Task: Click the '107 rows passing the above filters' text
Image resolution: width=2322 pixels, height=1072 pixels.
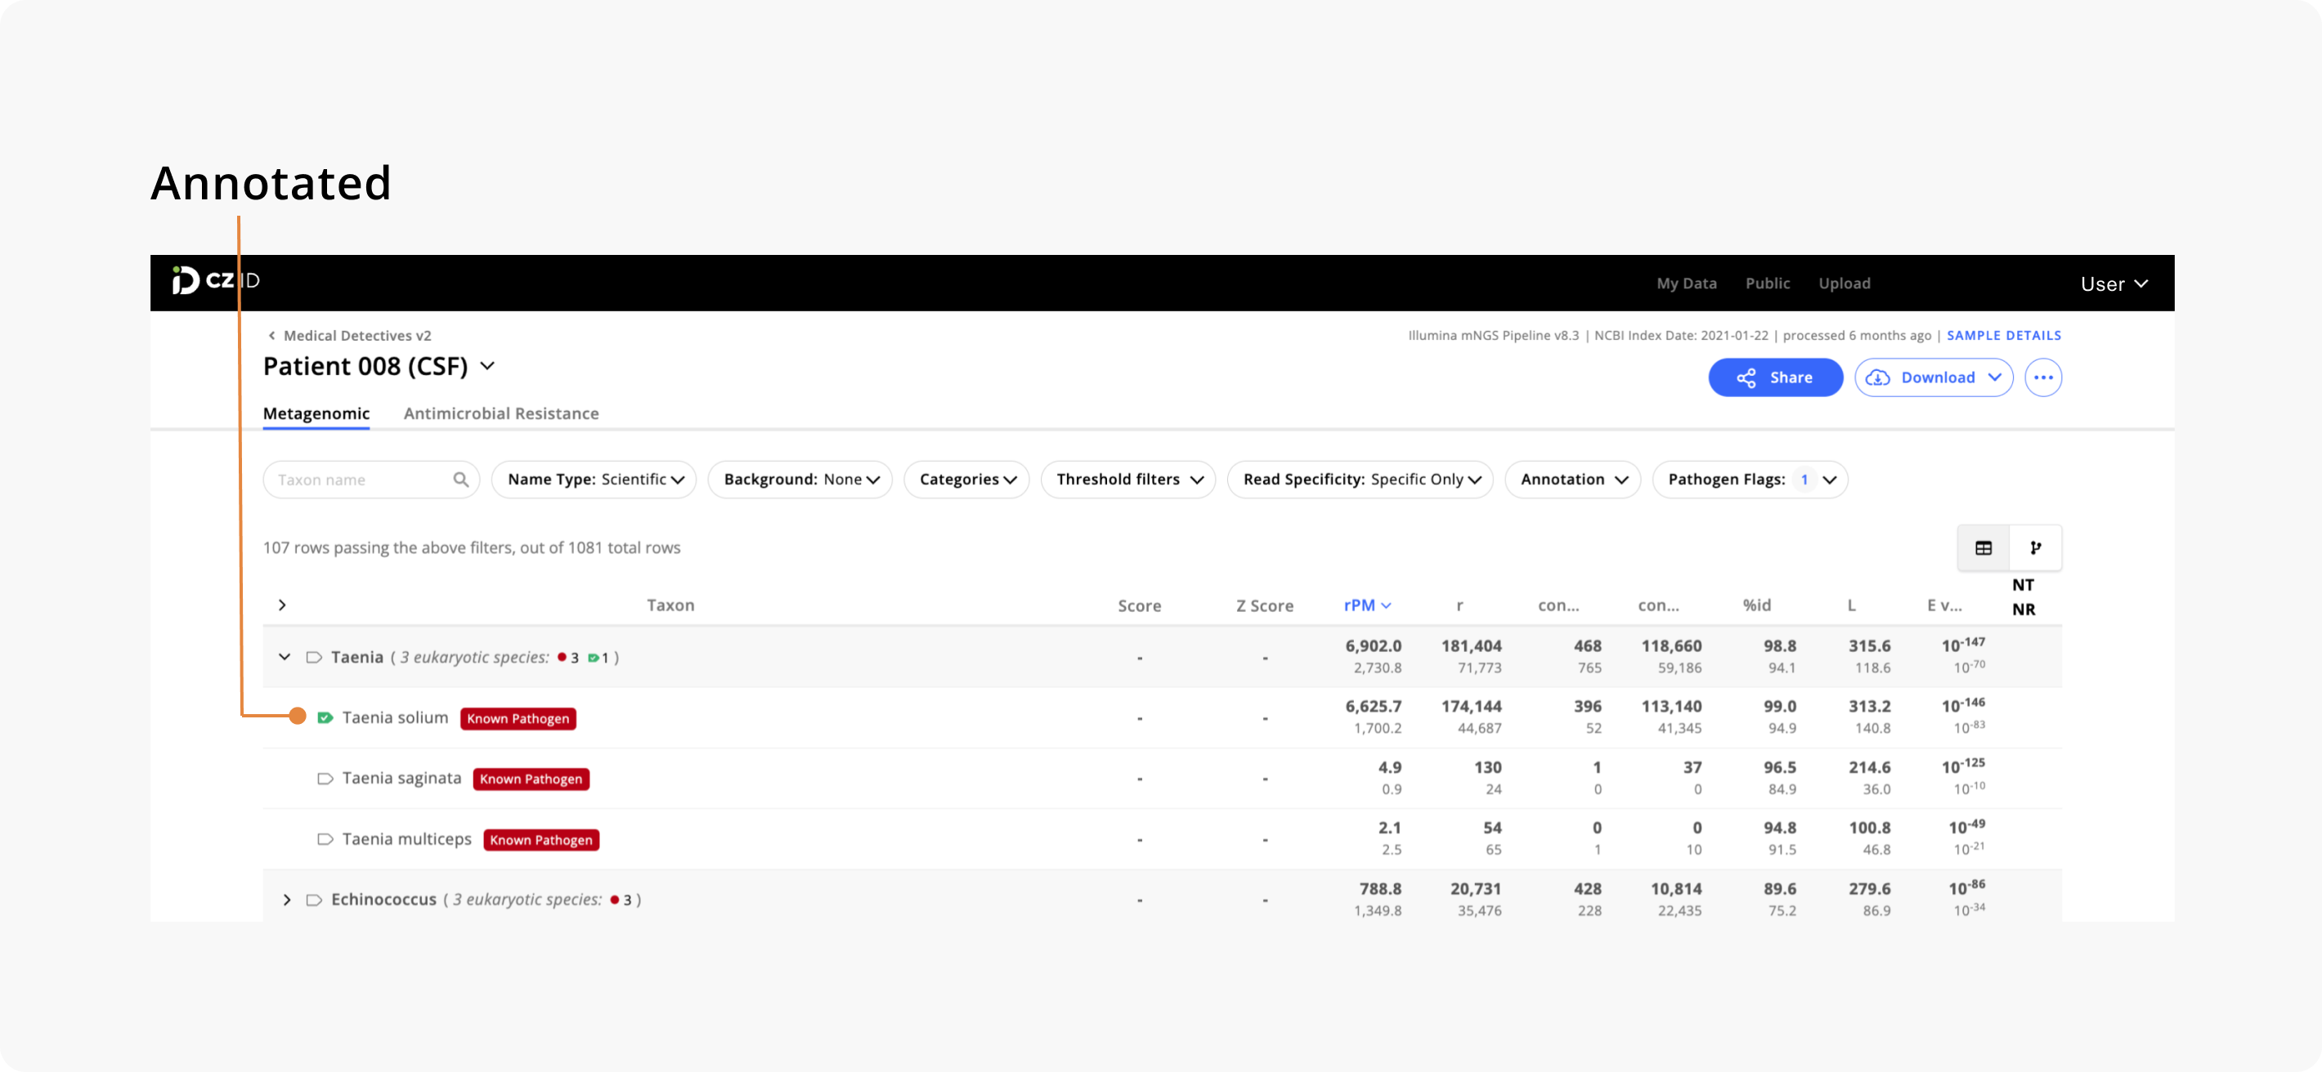Action: point(472,547)
